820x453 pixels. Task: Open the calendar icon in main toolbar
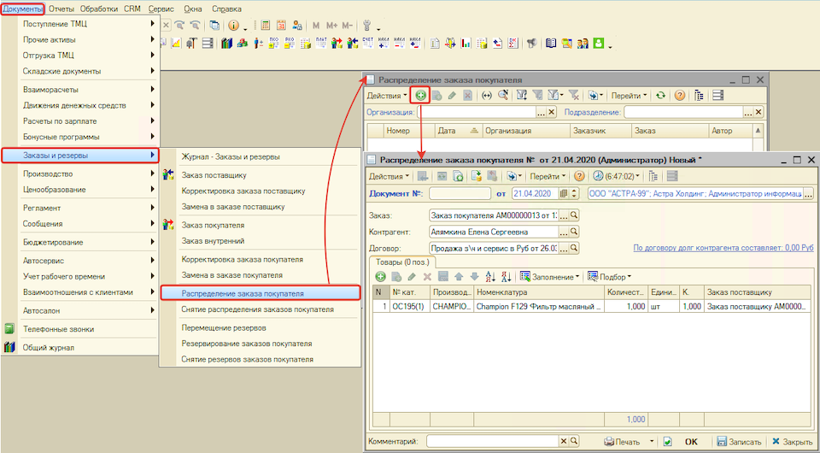point(281,25)
